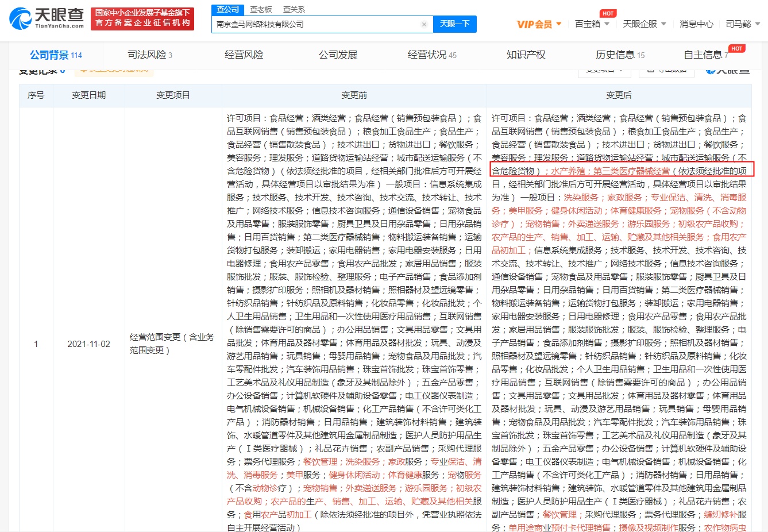Click the HOT badge above 自主信息

(x=737, y=48)
